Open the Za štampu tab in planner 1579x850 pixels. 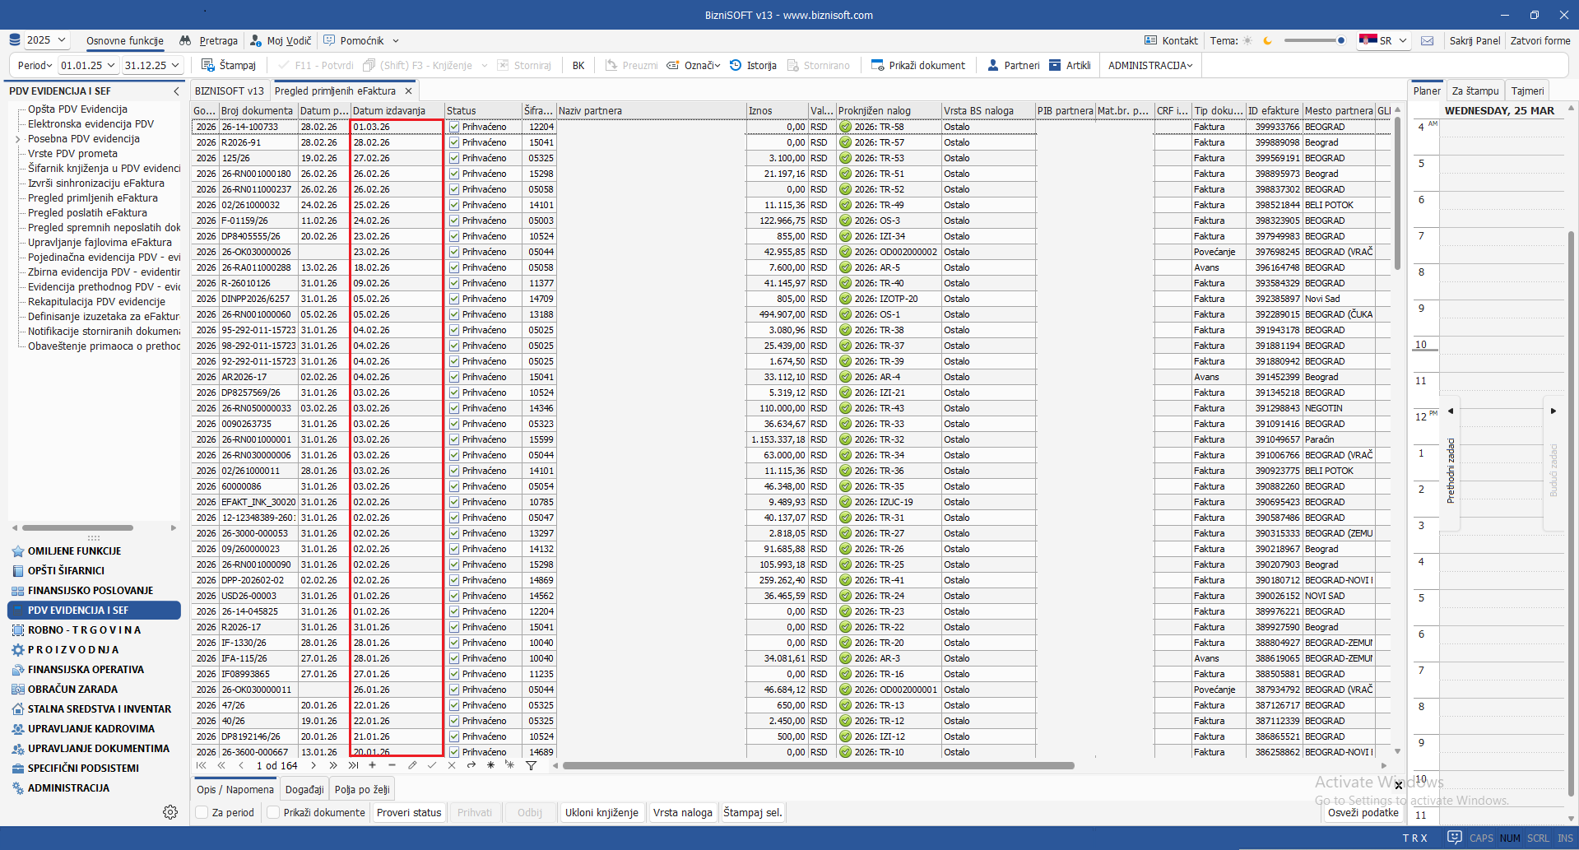1475,91
